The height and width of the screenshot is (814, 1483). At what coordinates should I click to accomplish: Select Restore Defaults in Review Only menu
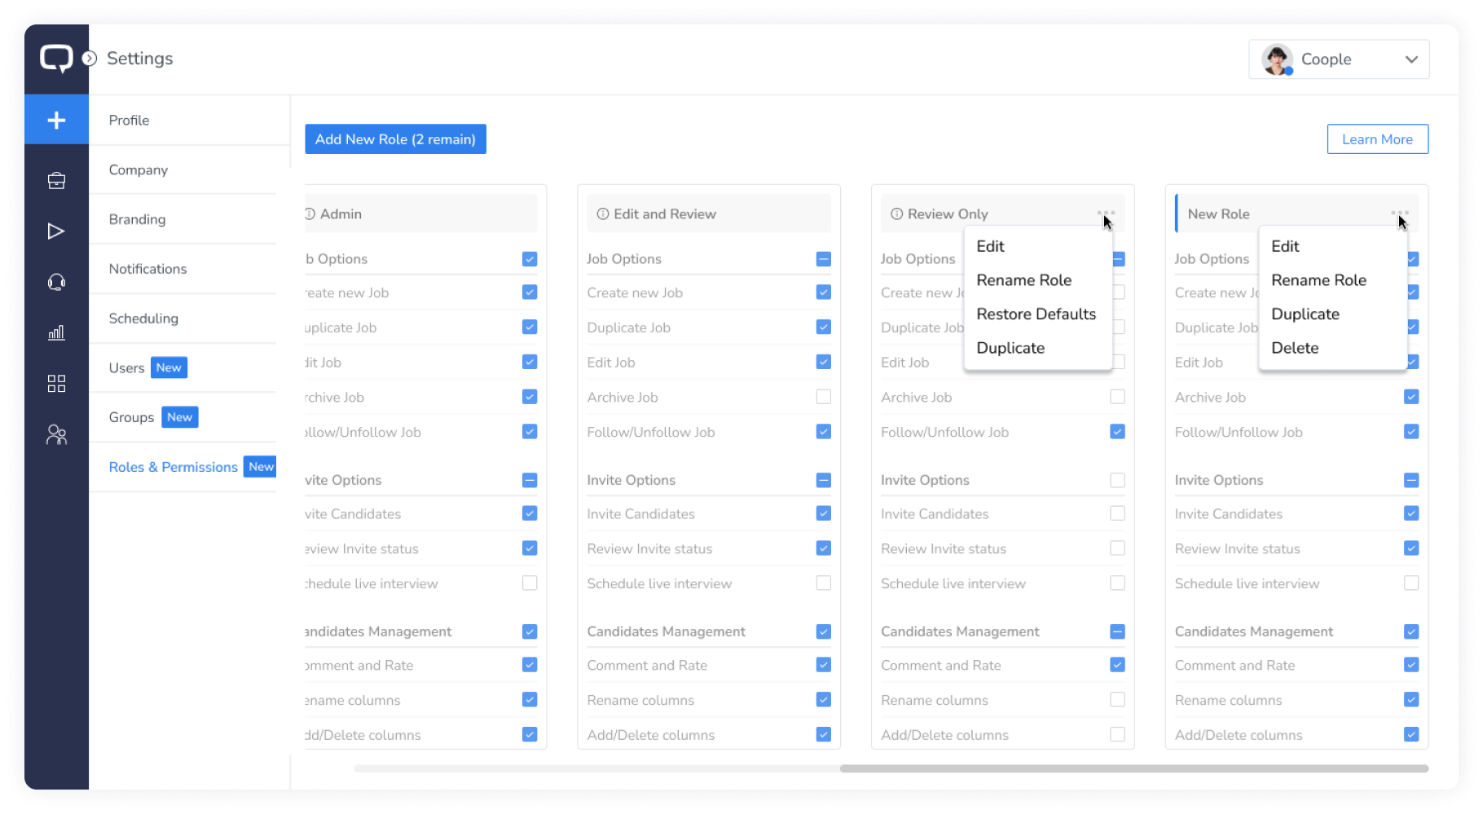click(1036, 315)
